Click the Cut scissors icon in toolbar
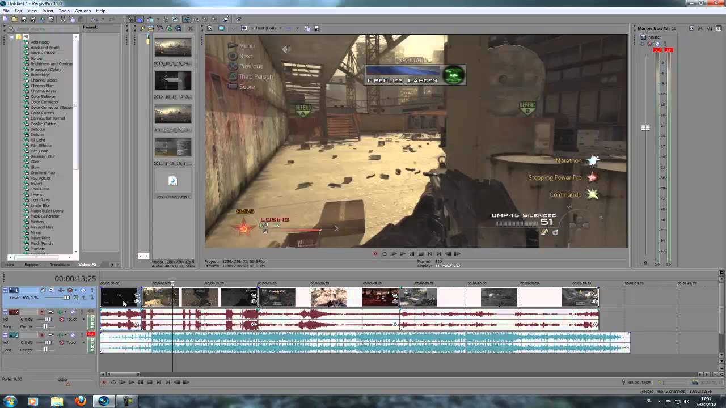 [62, 19]
